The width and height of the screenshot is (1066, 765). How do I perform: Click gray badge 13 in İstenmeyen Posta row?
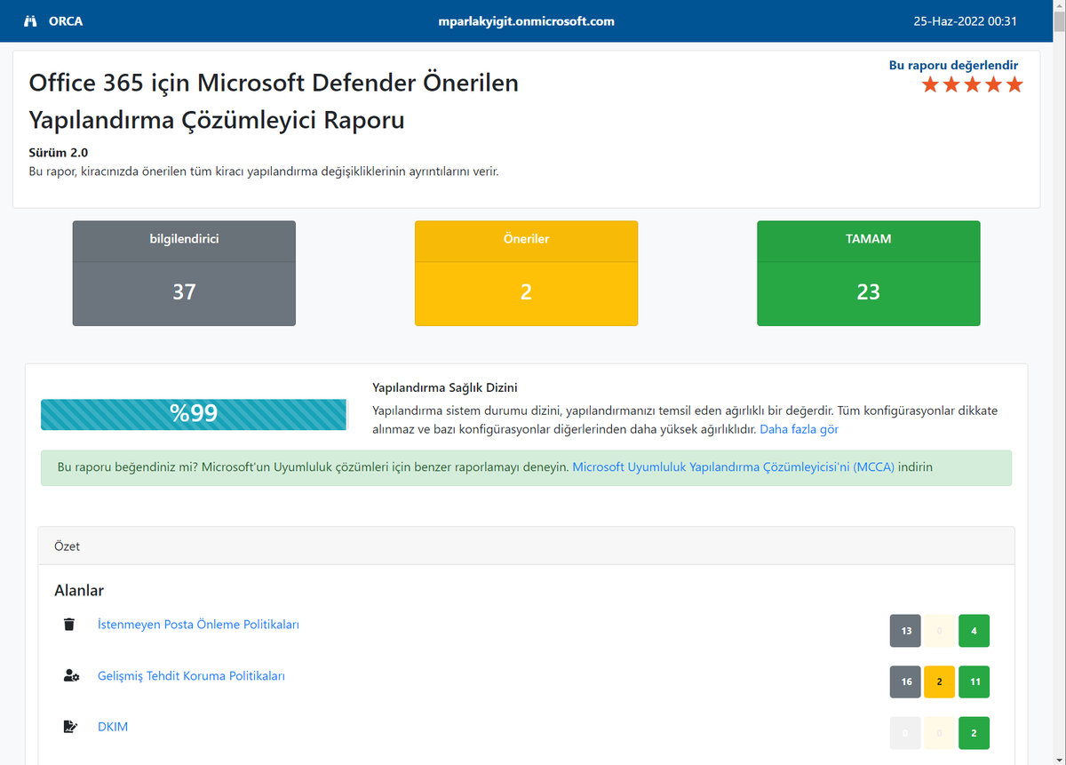906,631
